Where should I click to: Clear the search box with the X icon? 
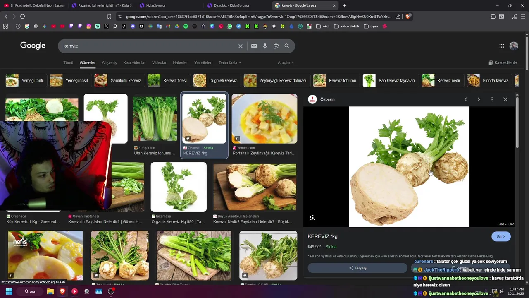(241, 46)
